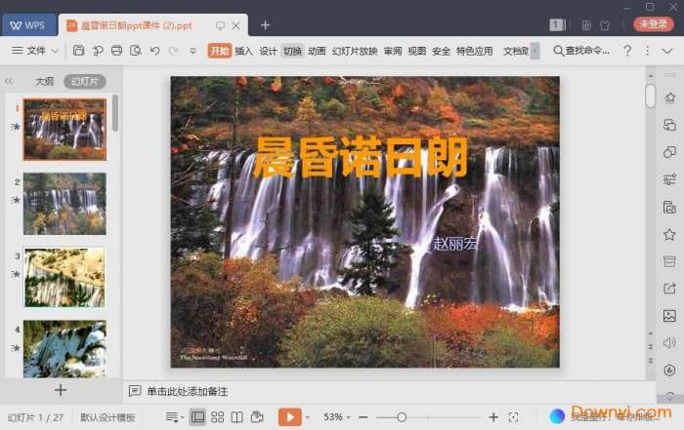Click the print icon in the toolbar
This screenshot has height=430, width=684.
[x=116, y=51]
